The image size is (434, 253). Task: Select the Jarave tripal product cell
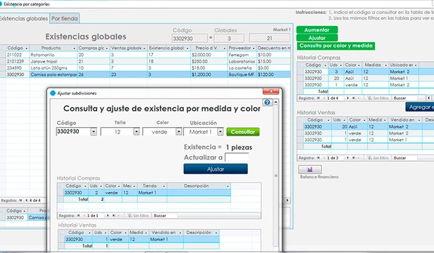click(x=54, y=61)
